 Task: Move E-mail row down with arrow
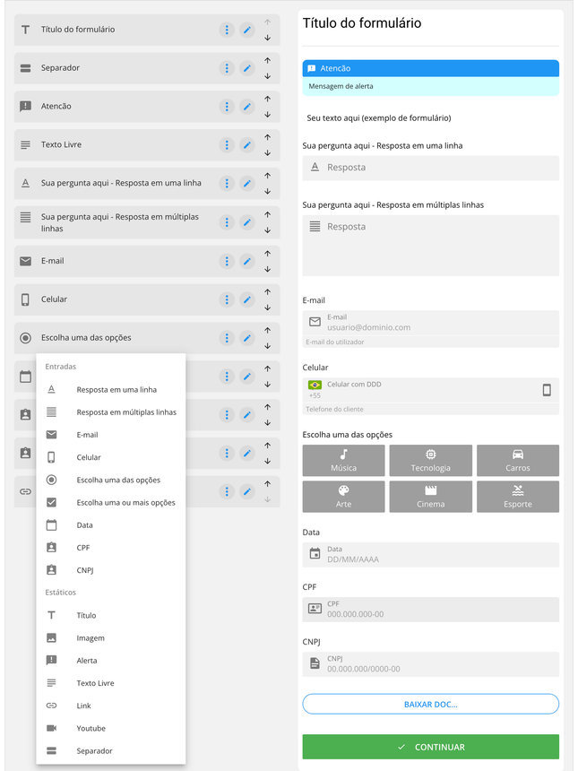(267, 269)
